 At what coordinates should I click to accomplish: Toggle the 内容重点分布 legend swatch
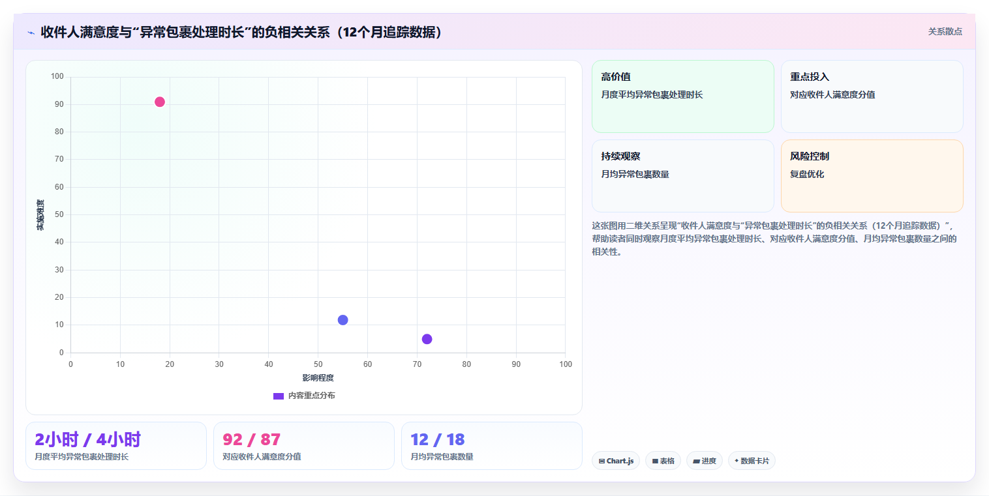pos(279,396)
